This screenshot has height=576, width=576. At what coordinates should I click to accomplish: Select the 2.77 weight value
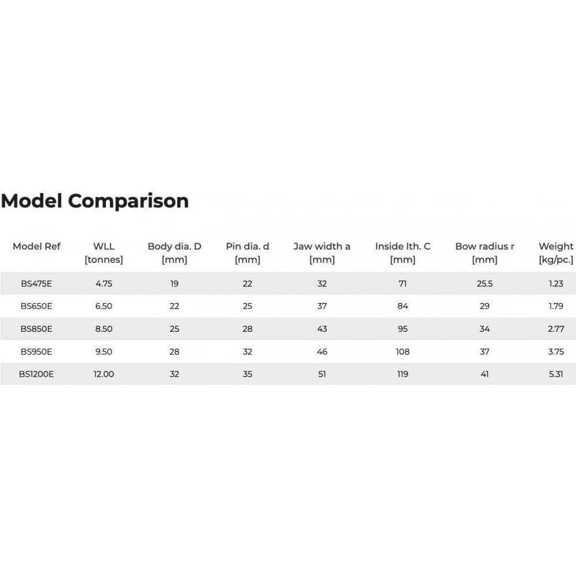coord(556,329)
